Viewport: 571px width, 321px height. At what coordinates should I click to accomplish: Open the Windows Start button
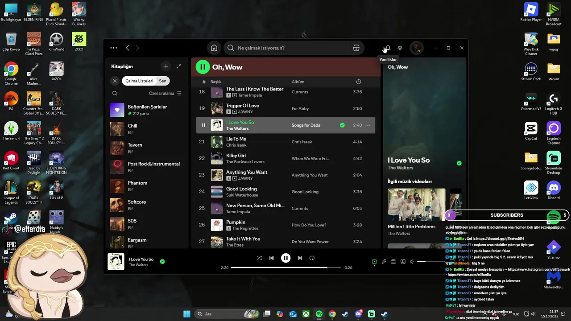pyautogui.click(x=187, y=314)
